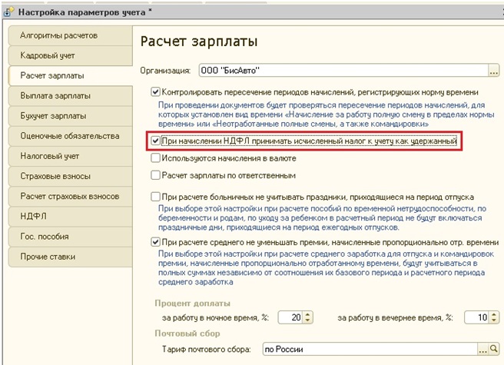Screen dimensions: 504x365
Task: Click magnifier icon next to postal tariff
Action: coord(494,349)
